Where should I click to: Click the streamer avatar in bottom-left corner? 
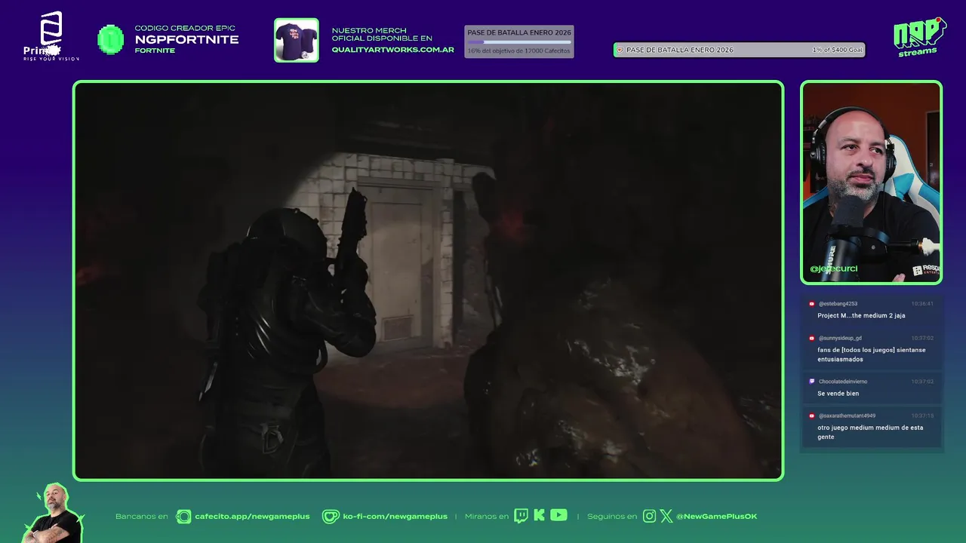click(x=53, y=513)
